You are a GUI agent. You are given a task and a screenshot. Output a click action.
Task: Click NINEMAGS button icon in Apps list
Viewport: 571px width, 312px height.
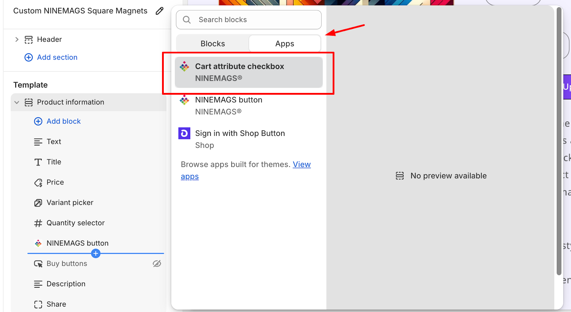185,100
